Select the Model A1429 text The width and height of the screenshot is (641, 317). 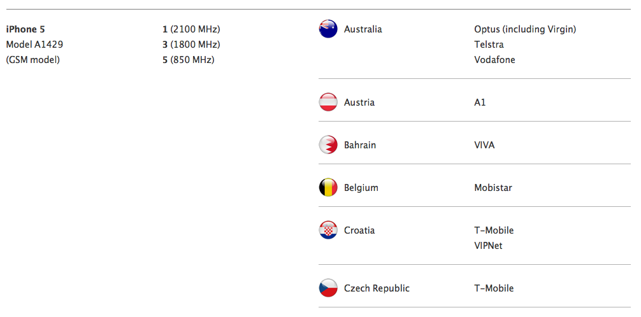coord(34,45)
